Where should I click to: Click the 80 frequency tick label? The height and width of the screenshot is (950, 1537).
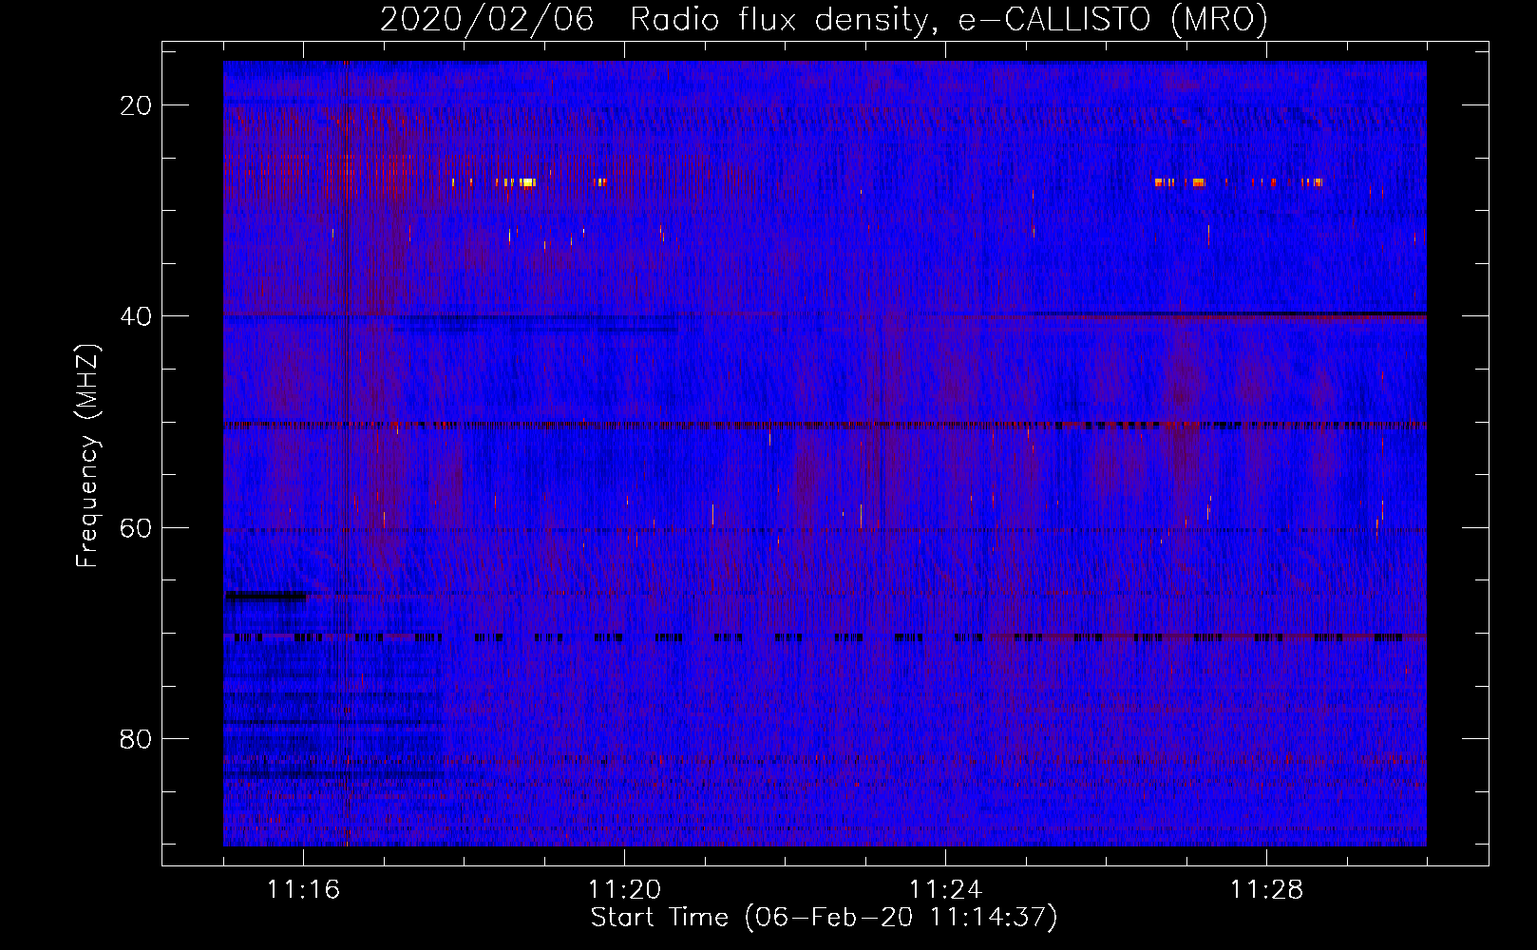click(x=137, y=739)
